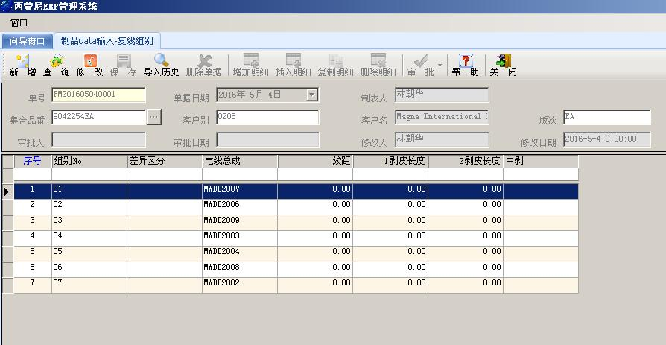Image resolution: width=666 pixels, height=345 pixels.
Task: Click 绞距 value 0.00 in row 7
Action: click(x=315, y=285)
